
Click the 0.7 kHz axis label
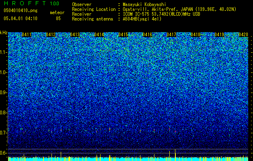(3, 133)
